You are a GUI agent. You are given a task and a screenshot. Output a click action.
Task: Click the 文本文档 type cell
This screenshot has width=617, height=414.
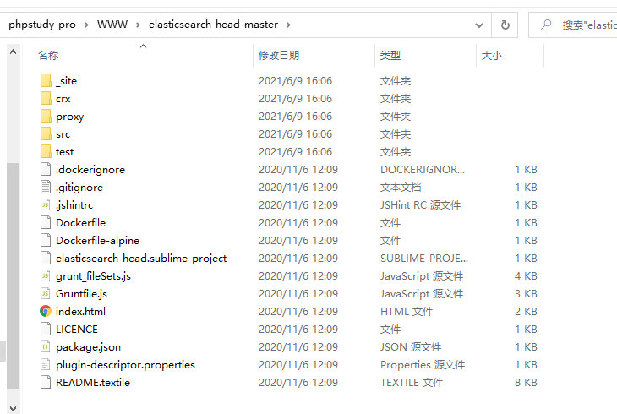pyautogui.click(x=401, y=188)
